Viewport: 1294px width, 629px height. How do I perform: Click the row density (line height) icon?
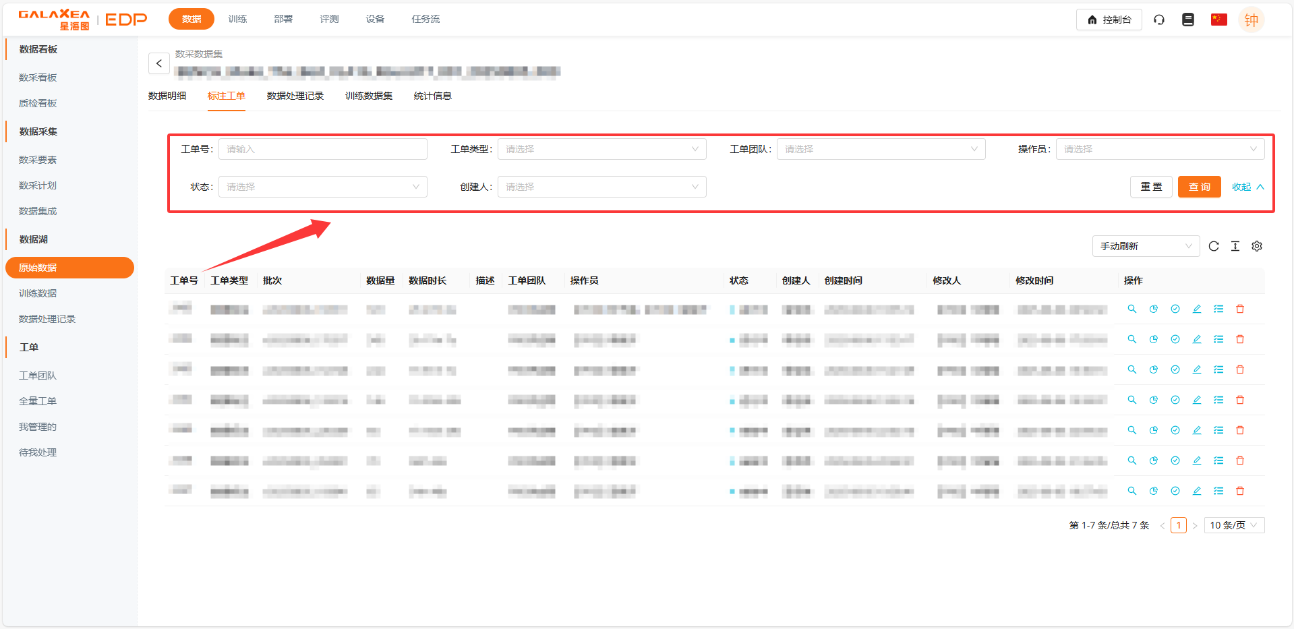tap(1235, 246)
